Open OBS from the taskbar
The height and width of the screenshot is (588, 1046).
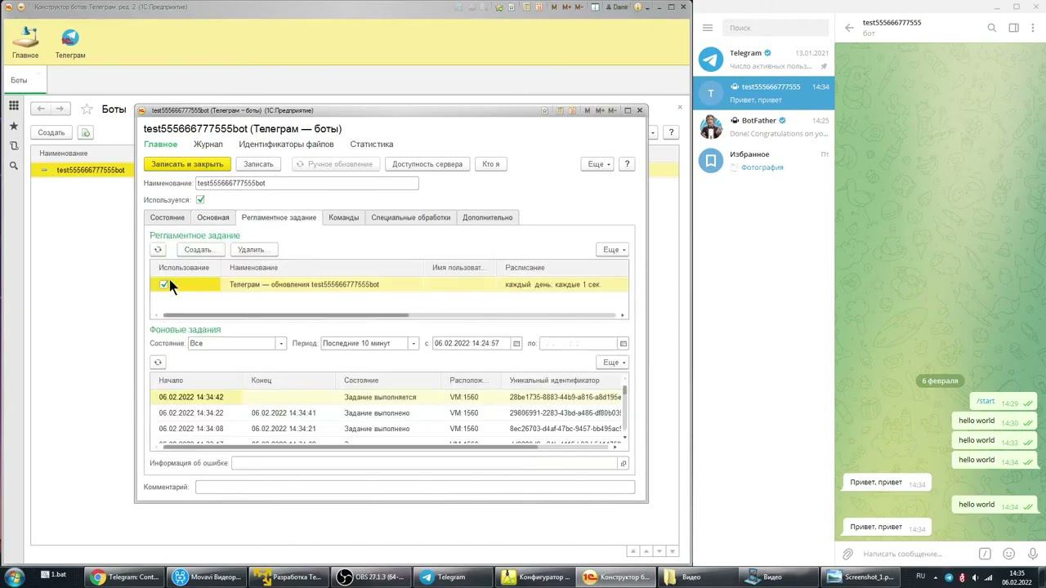(x=372, y=577)
